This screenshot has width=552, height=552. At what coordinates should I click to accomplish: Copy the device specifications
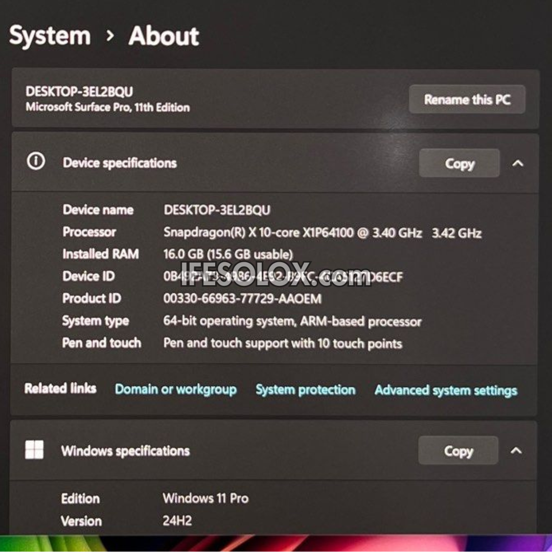(x=459, y=164)
